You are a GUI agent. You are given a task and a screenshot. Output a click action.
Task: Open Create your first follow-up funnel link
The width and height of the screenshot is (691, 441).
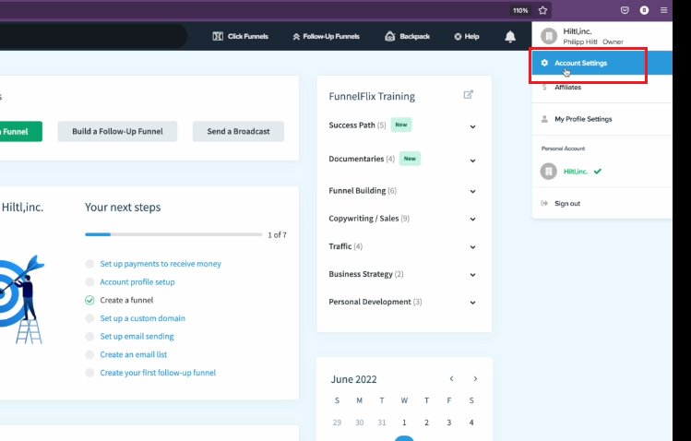[x=158, y=373]
